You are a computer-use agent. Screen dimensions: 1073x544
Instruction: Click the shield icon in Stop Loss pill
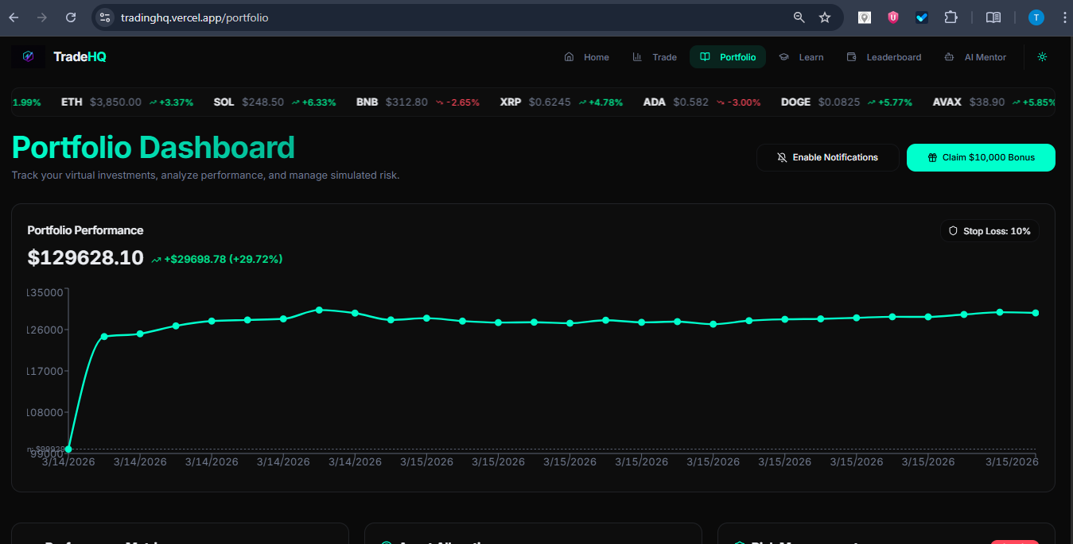click(953, 230)
